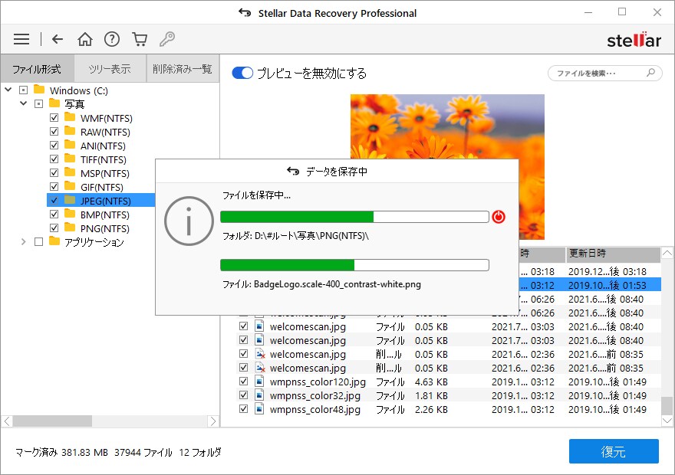Click the Windows (C:) drive folder icon
The width and height of the screenshot is (675, 475).
pyautogui.click(x=39, y=90)
